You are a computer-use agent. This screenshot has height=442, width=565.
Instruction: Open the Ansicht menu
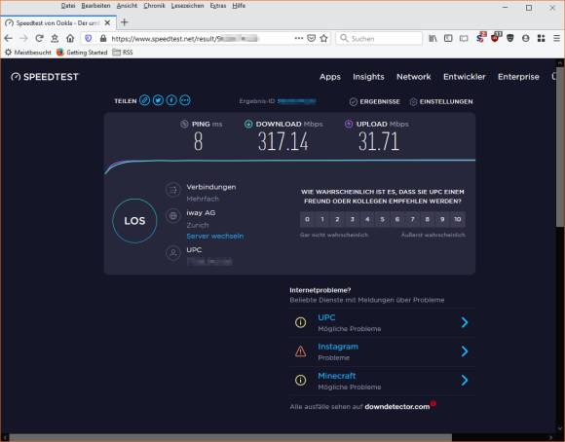(127, 6)
